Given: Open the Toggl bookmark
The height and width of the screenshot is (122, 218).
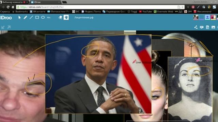Looking at the screenshot, I should coord(133,12).
